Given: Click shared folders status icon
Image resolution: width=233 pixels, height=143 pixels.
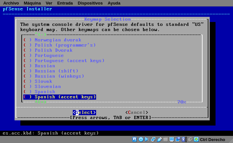Looking at the screenshot, I should pyautogui.click(x=165, y=139).
